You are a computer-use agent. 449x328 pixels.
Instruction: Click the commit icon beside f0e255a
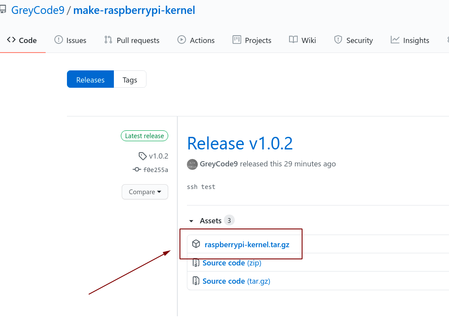[137, 169]
